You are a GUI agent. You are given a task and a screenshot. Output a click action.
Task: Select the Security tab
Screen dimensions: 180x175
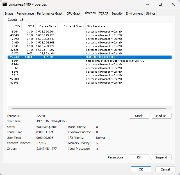[117, 13]
